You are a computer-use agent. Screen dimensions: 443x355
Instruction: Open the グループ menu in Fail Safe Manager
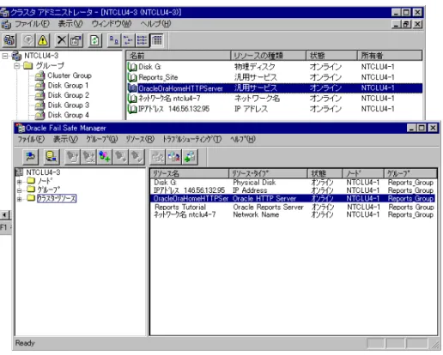coord(102,140)
